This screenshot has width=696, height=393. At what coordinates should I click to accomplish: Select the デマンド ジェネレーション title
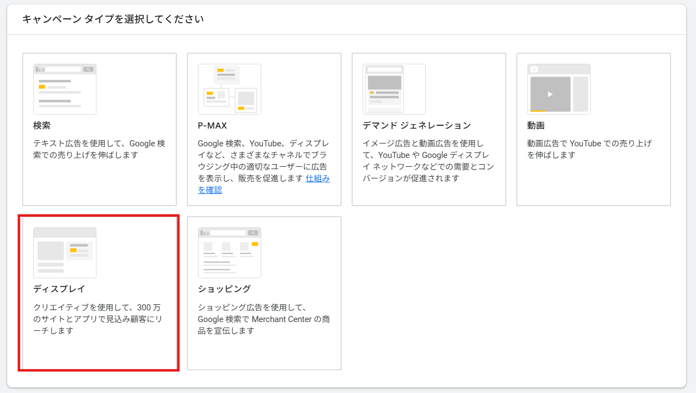pyautogui.click(x=416, y=126)
